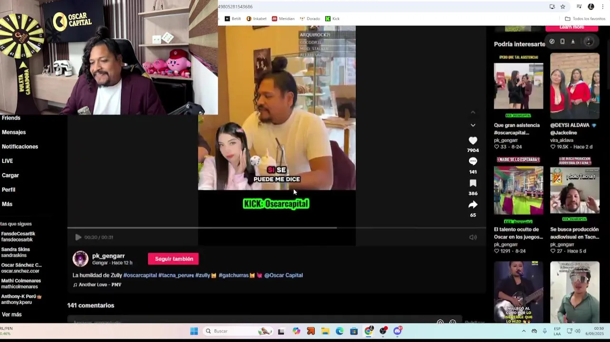610x342 pixels.
Task: Open the Meridian bookmark
Action: pyautogui.click(x=283, y=19)
